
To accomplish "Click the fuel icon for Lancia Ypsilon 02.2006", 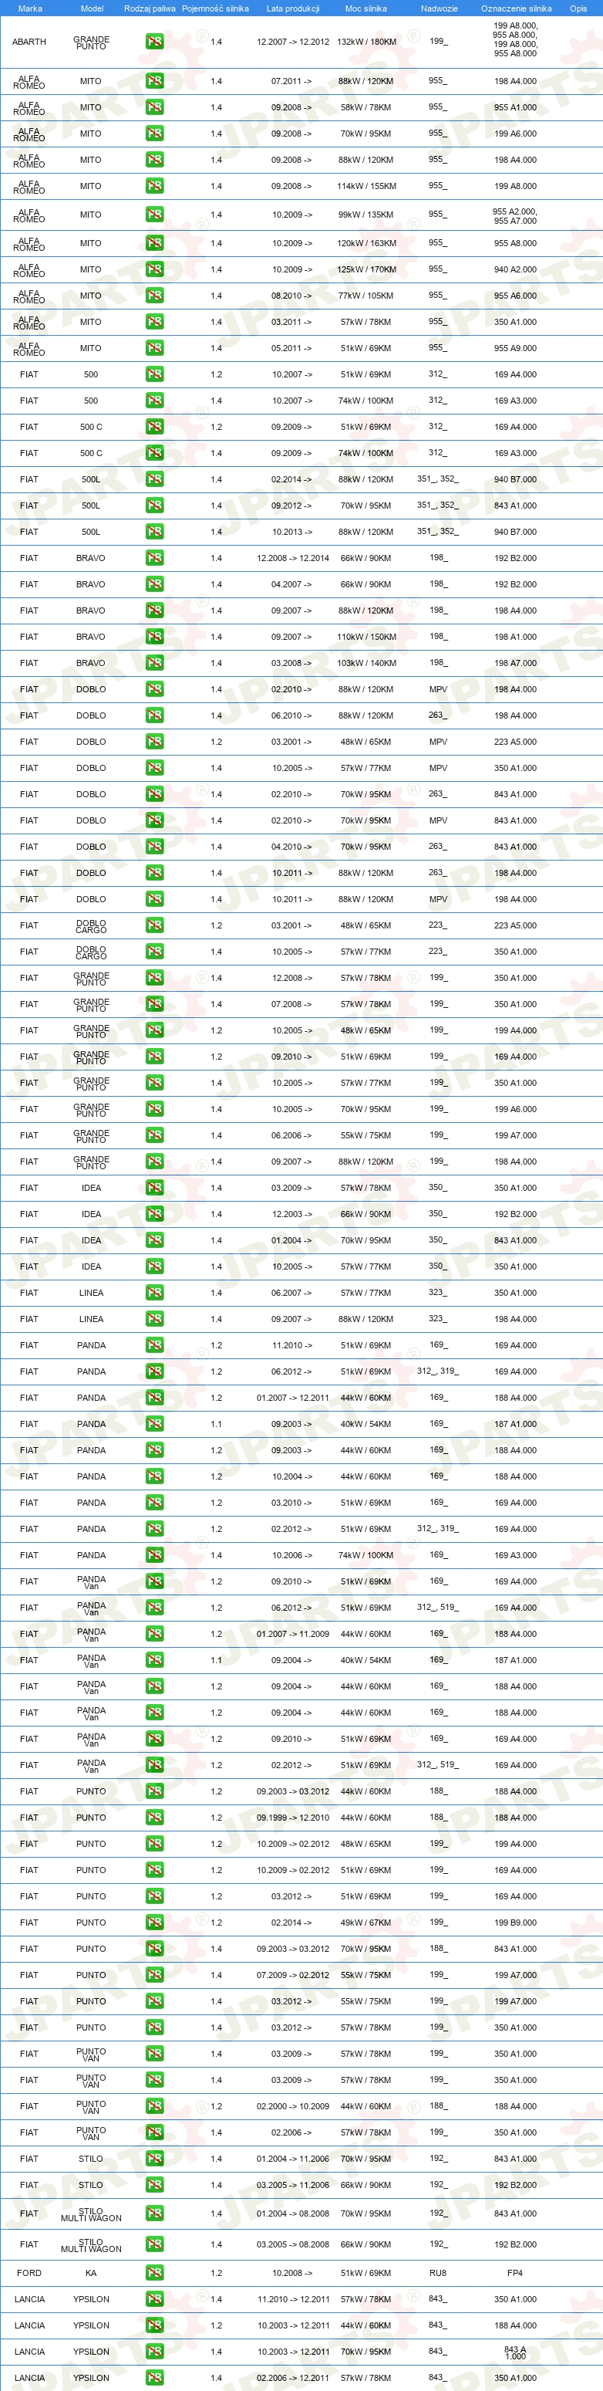I will click(154, 2378).
